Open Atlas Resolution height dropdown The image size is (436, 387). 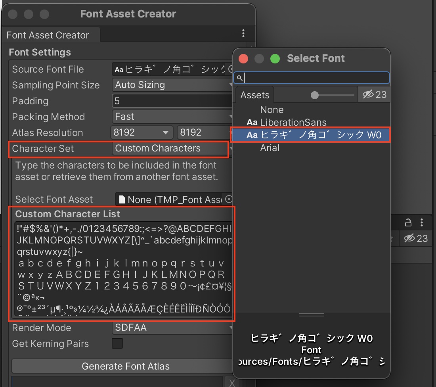point(205,132)
